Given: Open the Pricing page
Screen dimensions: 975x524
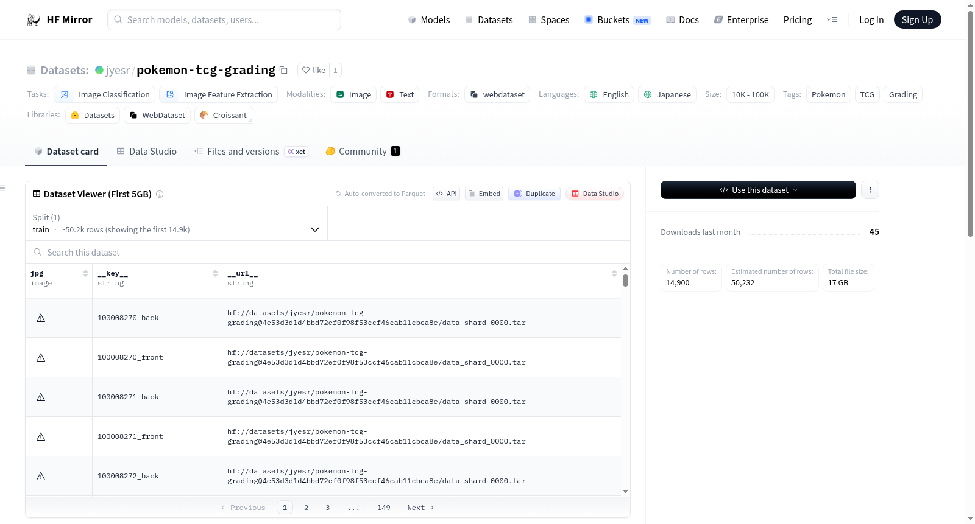Looking at the screenshot, I should coord(798,20).
